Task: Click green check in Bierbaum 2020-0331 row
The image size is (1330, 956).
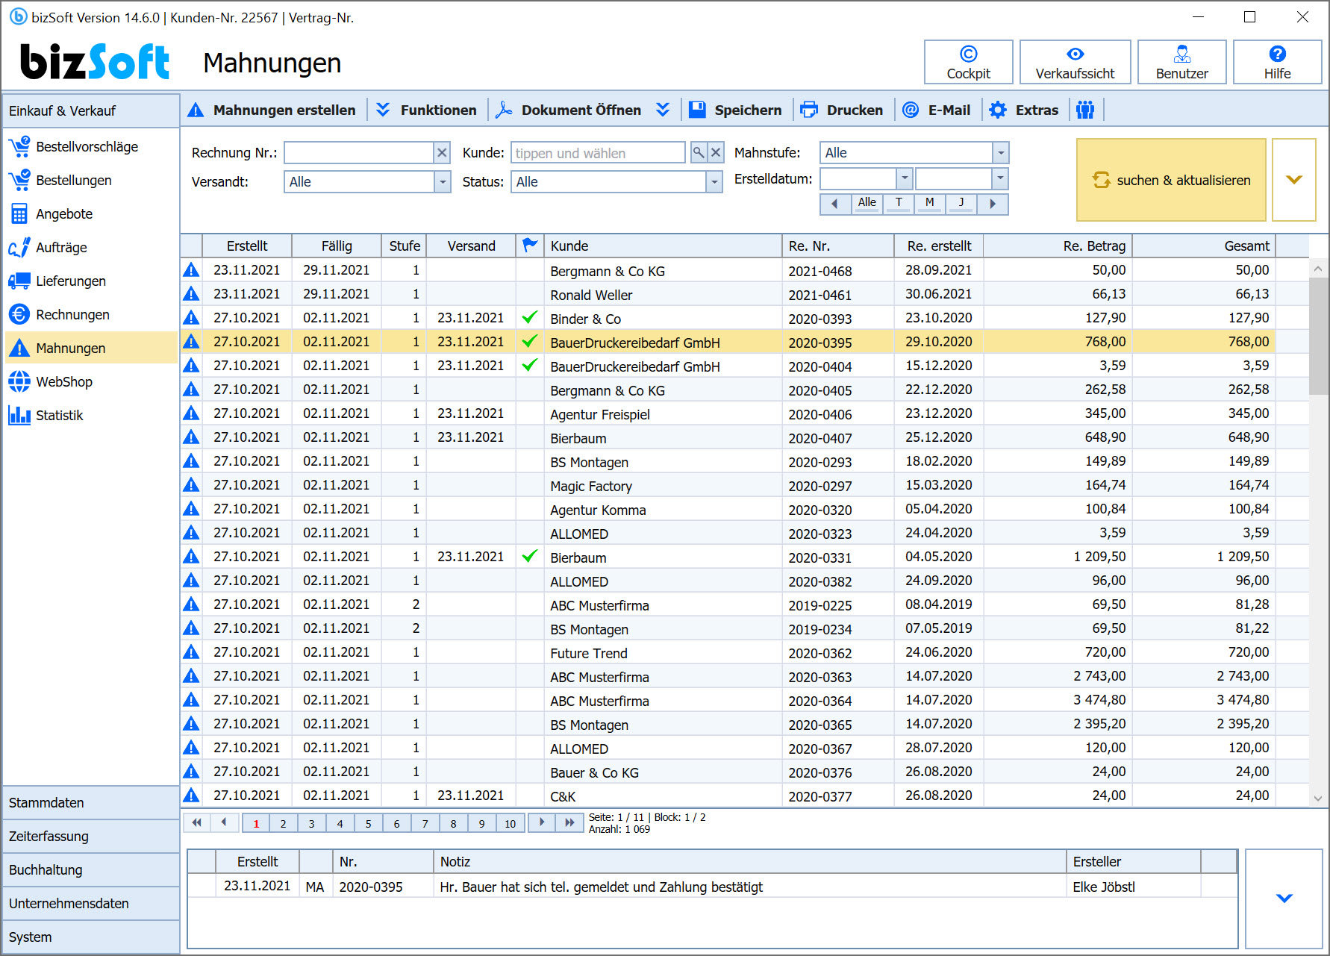Action: point(530,556)
